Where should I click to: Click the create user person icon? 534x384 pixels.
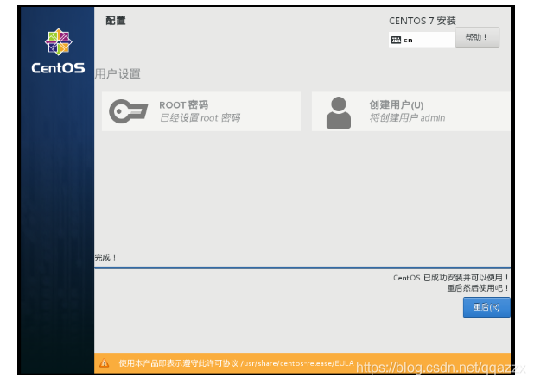pyautogui.click(x=338, y=112)
